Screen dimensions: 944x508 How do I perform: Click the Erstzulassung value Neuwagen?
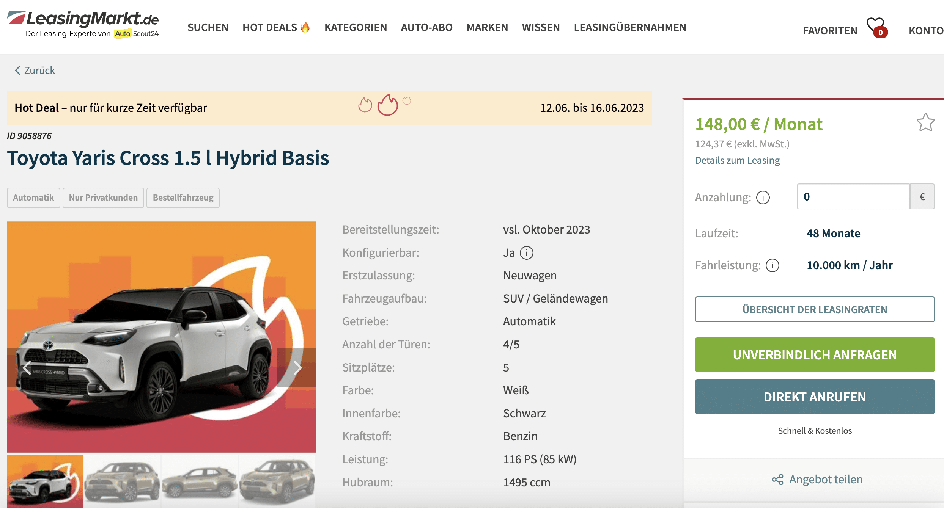(530, 276)
